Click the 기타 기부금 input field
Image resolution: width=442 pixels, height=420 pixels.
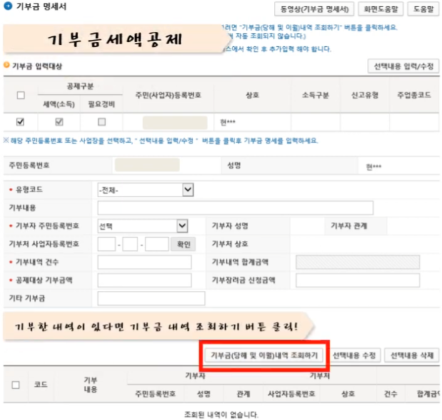(151, 298)
